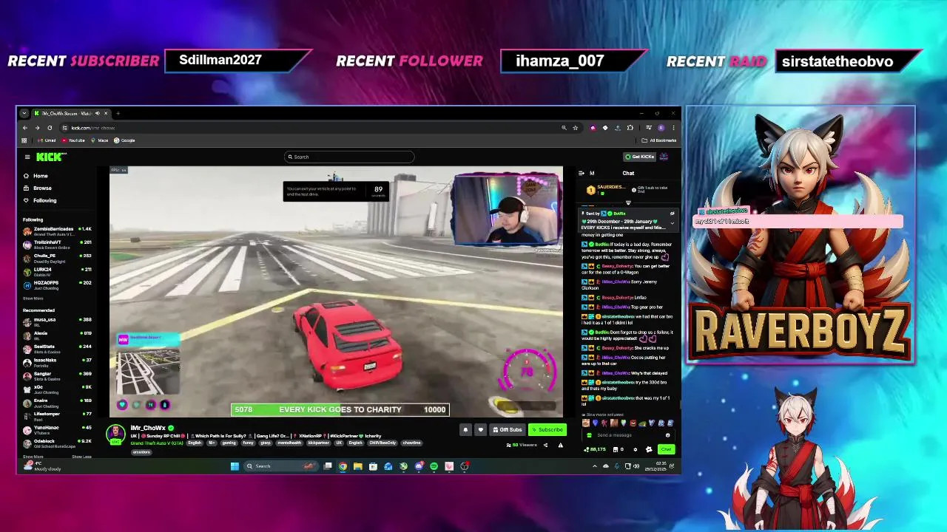Viewport: 947px width, 532px height.
Task: Click the green KICK logo
Action: pyautogui.click(x=50, y=157)
